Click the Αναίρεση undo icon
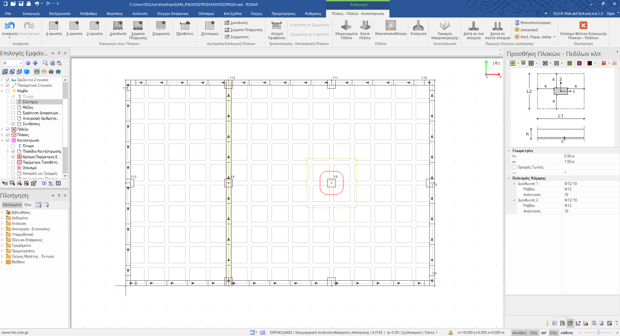The height and width of the screenshot is (336, 620). [x=10, y=26]
